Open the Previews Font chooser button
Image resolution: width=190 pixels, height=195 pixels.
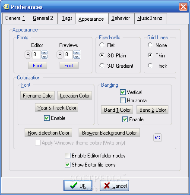[69, 66]
